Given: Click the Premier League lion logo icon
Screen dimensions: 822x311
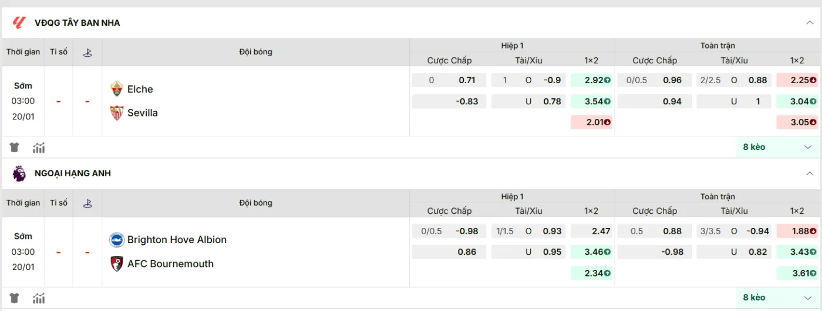Looking at the screenshot, I should tap(19, 173).
